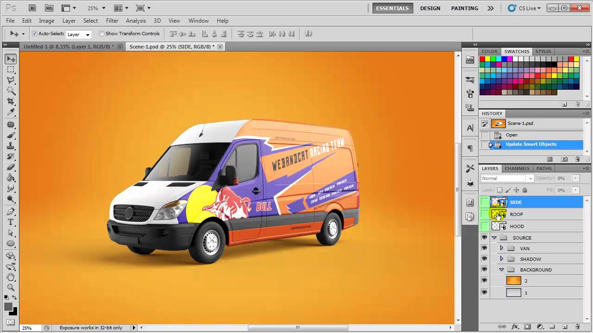Switch to the CHANNELS tab

pos(517,168)
